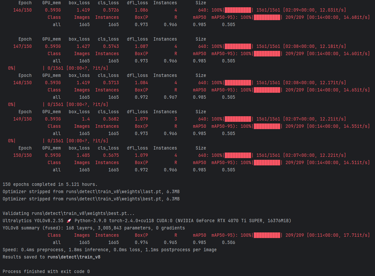375x276 pixels.
Task: Click box_loss value '1.427'
Action: 83,46
